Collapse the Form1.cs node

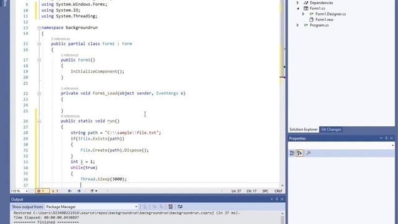tap(298, 8)
